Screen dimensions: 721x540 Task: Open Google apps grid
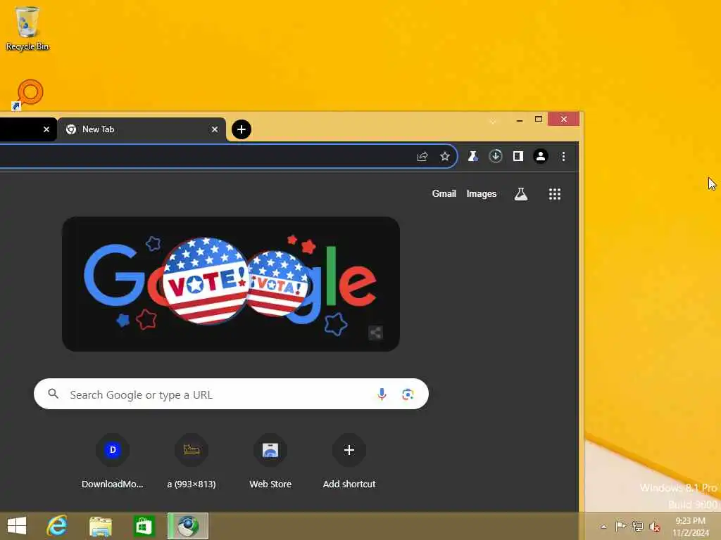click(x=555, y=194)
